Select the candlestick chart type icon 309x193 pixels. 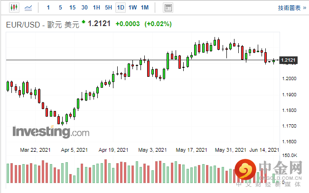(13, 8)
